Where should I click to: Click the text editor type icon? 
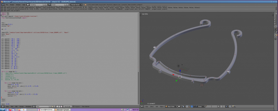click(x=3, y=106)
